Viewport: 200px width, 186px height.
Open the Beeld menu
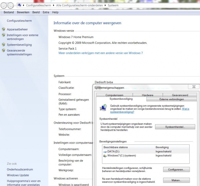[x=36, y=12]
